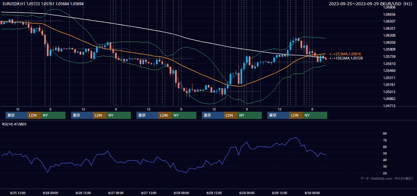Viewport: 417px width, 196px height.
Task: Click the '9/27 12:00' date label
Action: point(149,193)
